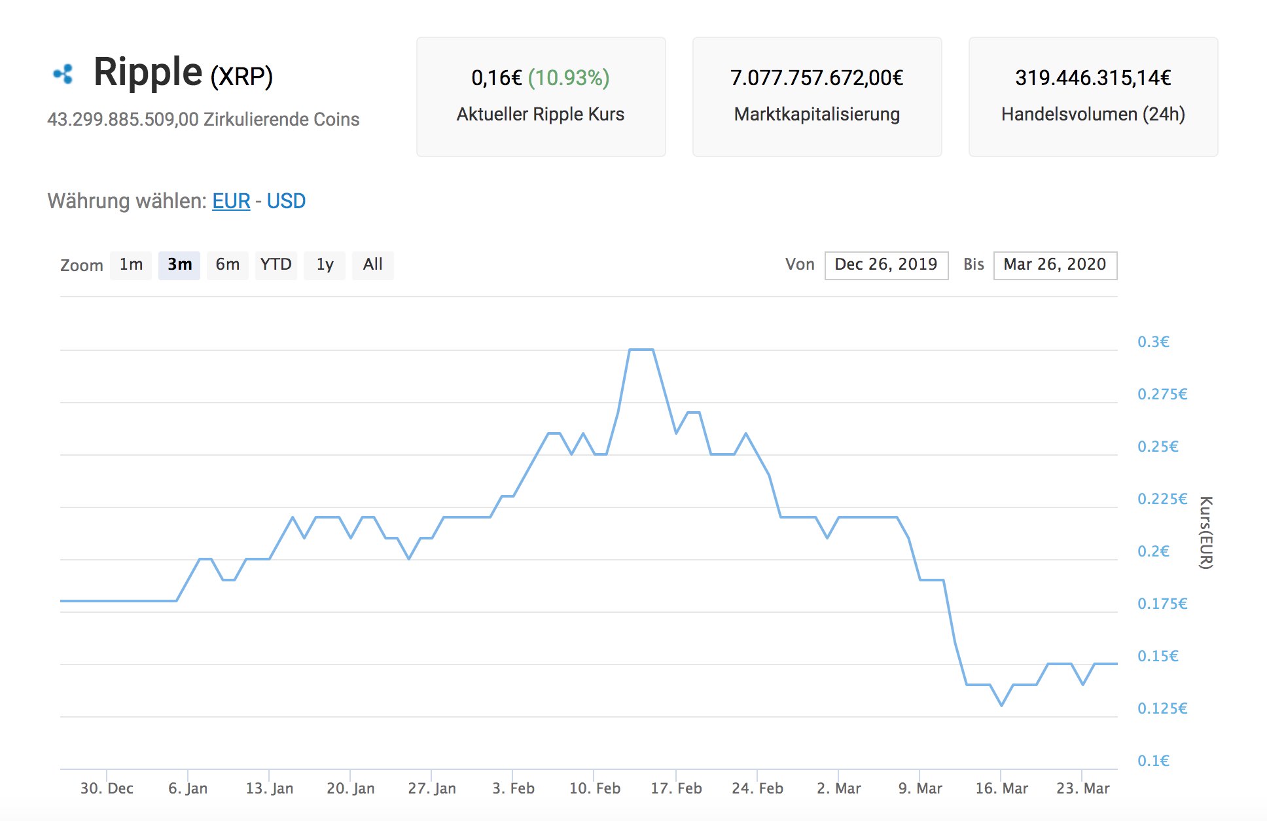Viewport: 1267px width, 821px height.
Task: Click the '0.275€' axis label
Action: point(1162,394)
